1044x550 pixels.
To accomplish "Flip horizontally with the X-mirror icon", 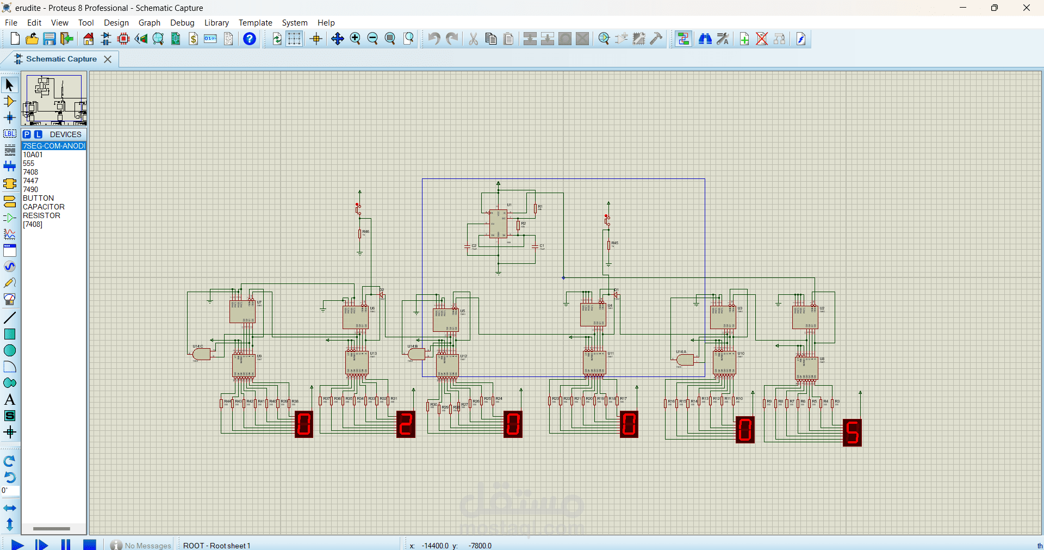I will [x=10, y=508].
